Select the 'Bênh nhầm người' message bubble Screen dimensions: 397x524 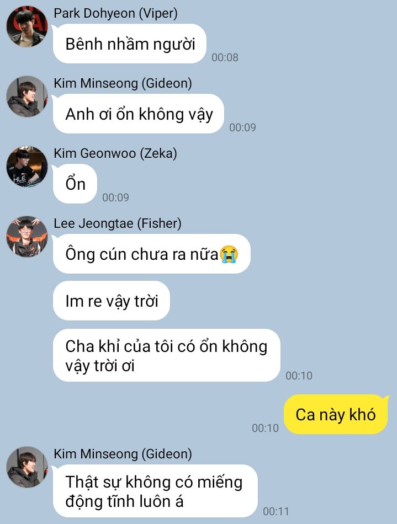coord(130,44)
